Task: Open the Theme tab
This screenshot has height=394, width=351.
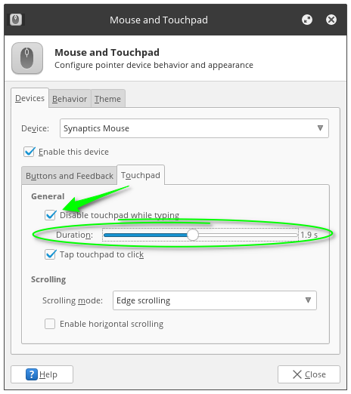Action: pyautogui.click(x=107, y=99)
